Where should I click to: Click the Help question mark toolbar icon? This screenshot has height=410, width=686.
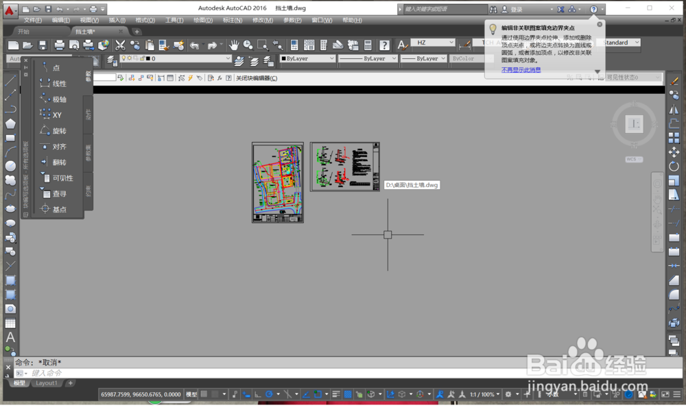(384, 45)
